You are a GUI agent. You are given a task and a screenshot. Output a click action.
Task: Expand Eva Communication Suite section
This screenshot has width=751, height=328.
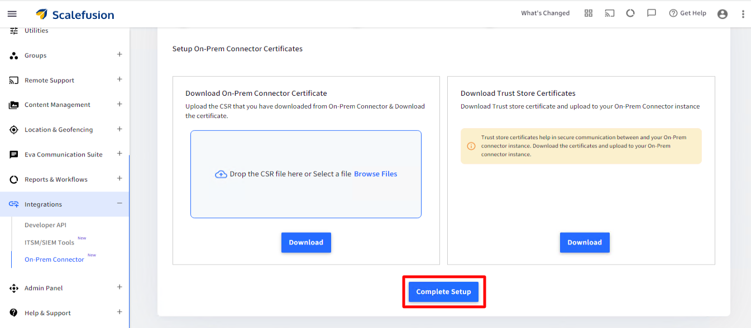coord(119,153)
